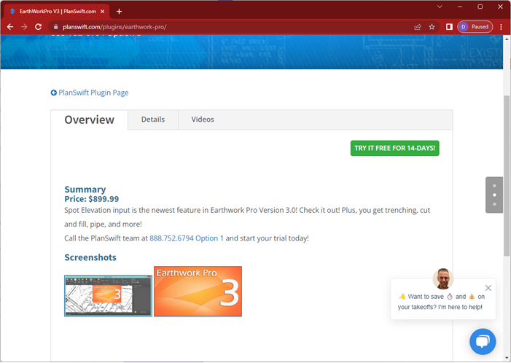Screen dimensions: 511x363
Task: Click the Price: $899.99 text
Action: coord(92,199)
